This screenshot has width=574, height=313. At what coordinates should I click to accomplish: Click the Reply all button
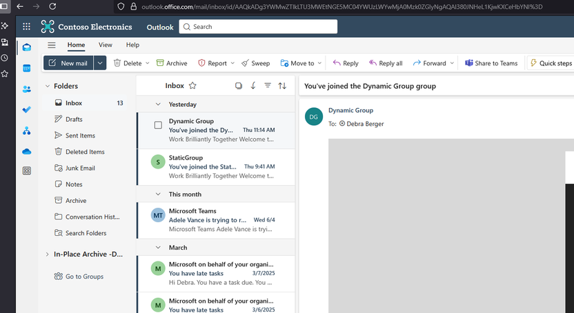click(386, 63)
